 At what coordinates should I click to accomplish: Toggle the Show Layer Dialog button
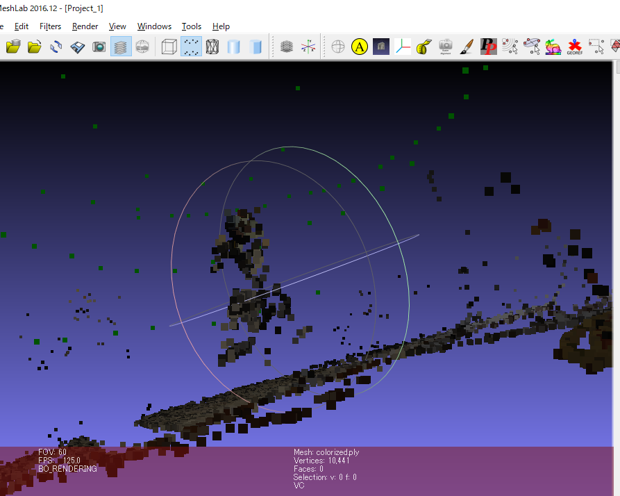click(121, 47)
